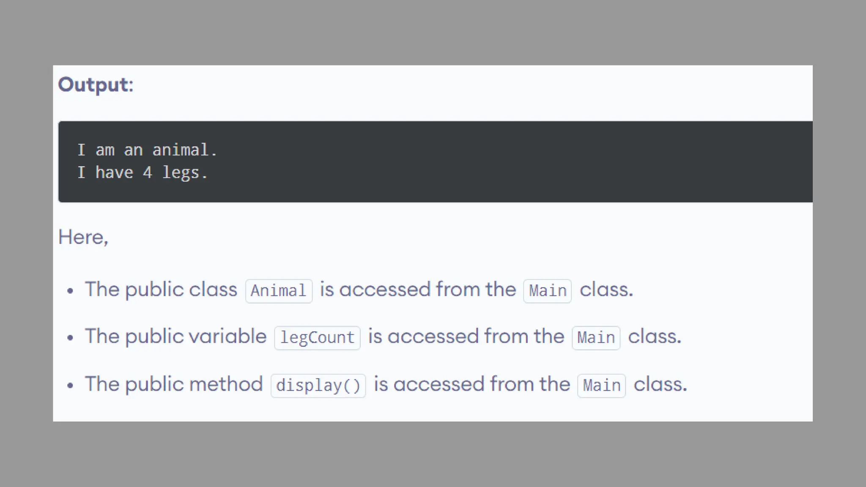Click the Animal code tag
The width and height of the screenshot is (866, 487).
click(279, 291)
